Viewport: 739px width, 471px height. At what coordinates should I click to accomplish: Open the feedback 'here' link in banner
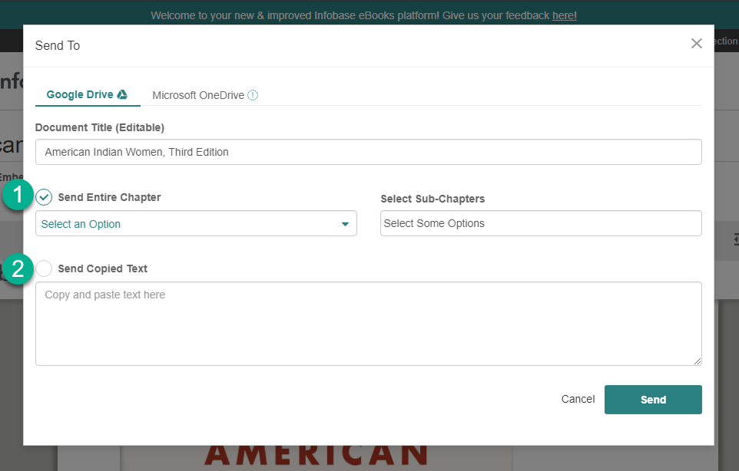[564, 15]
